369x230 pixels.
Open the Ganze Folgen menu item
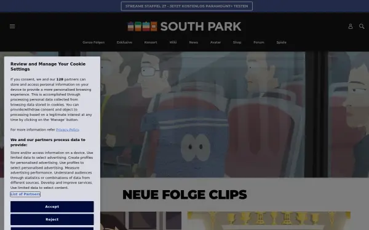tap(93, 42)
